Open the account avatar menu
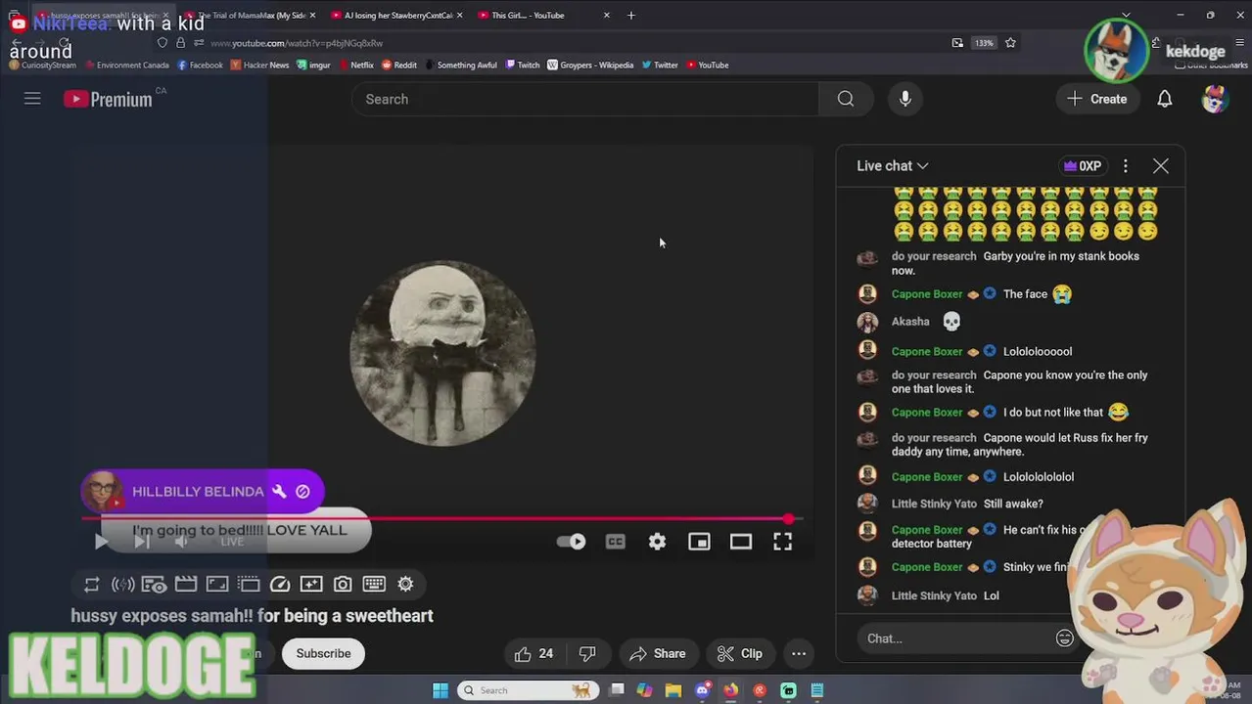This screenshot has width=1252, height=704. tap(1215, 99)
